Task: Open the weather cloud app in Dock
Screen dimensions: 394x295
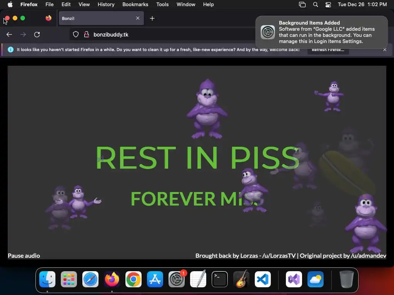Action: 316,279
